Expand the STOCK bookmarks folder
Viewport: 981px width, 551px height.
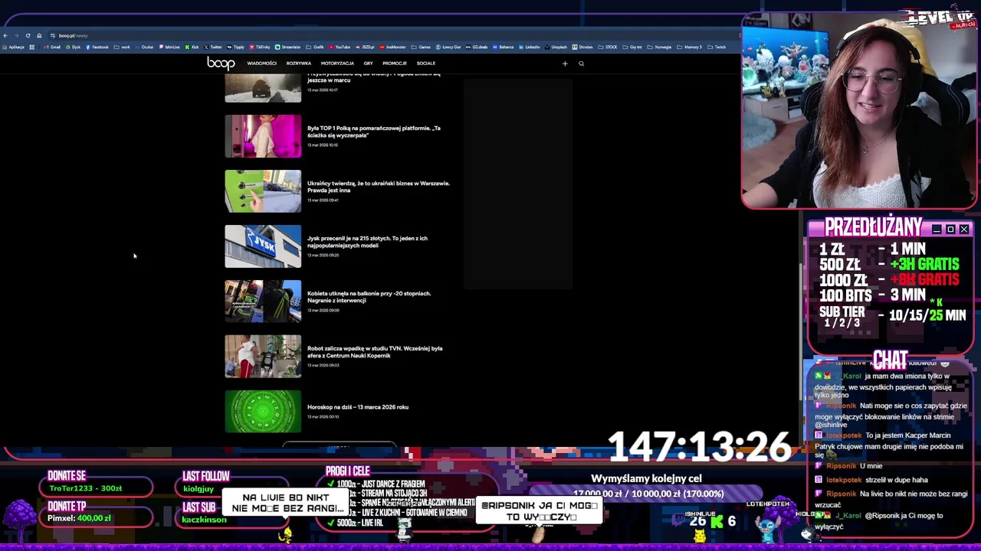[608, 47]
